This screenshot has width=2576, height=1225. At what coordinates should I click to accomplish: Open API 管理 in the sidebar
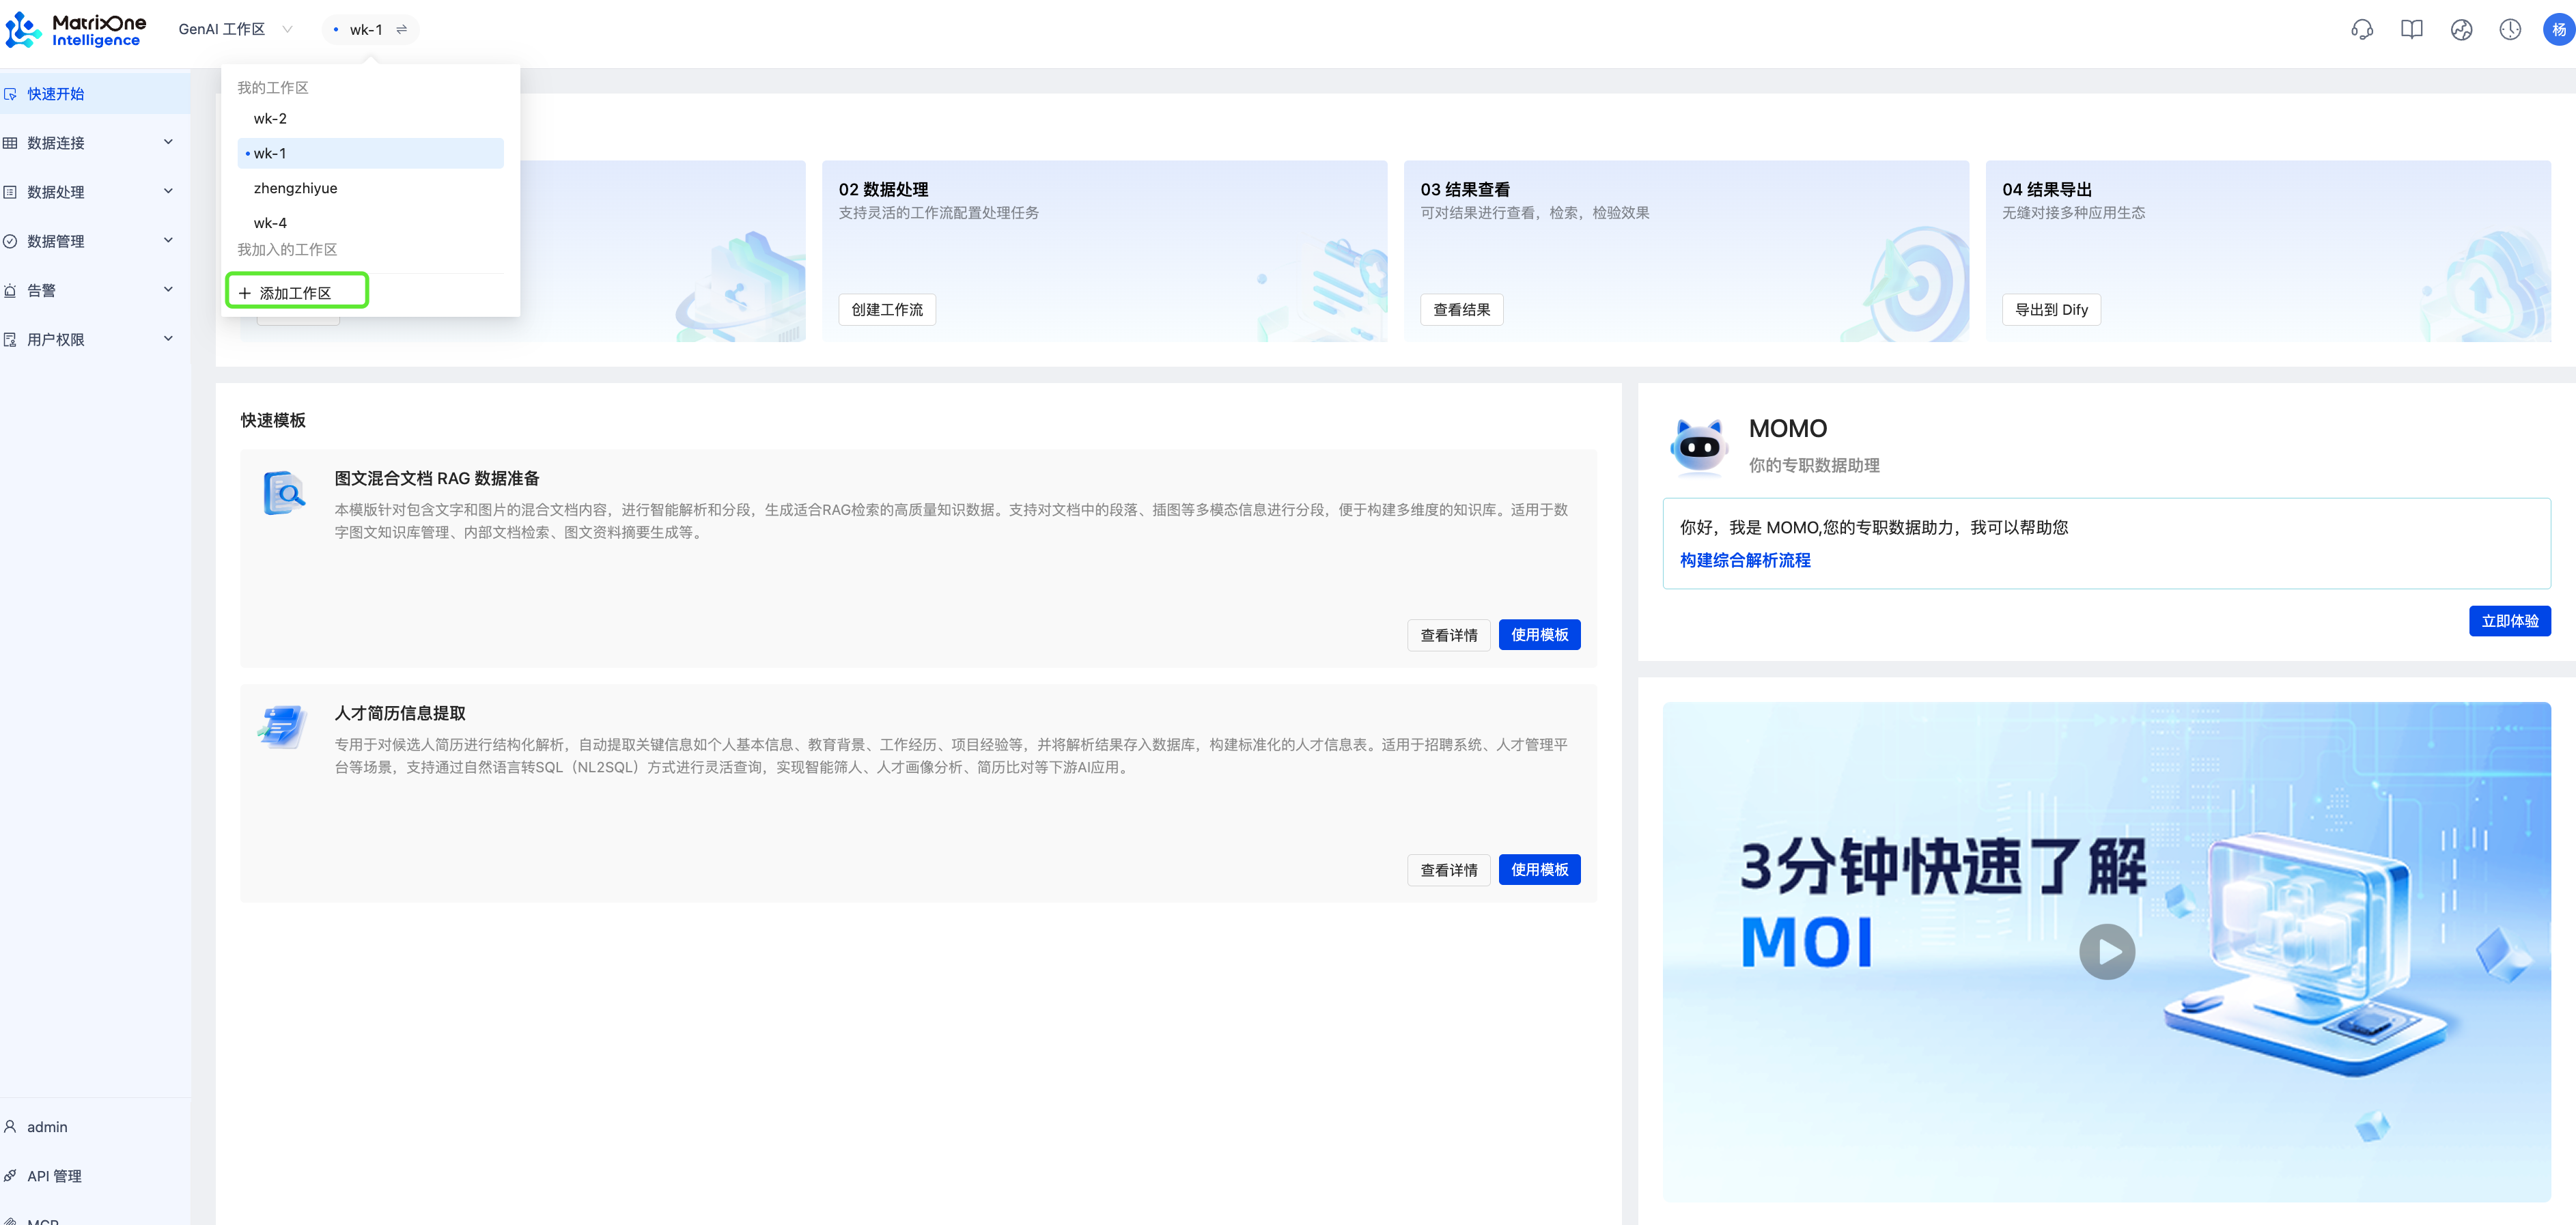tap(55, 1176)
